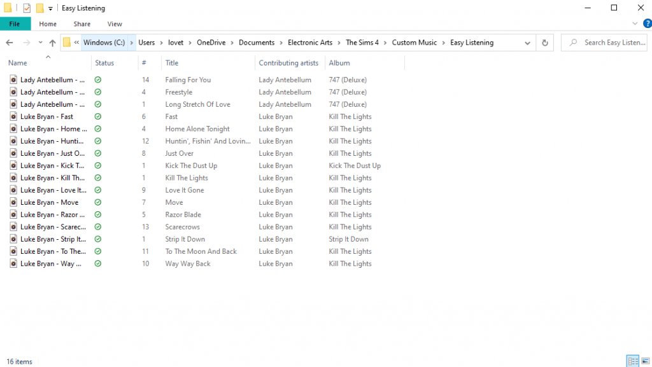
Task: Click the folder icon in the title bar
Action: [x=8, y=8]
